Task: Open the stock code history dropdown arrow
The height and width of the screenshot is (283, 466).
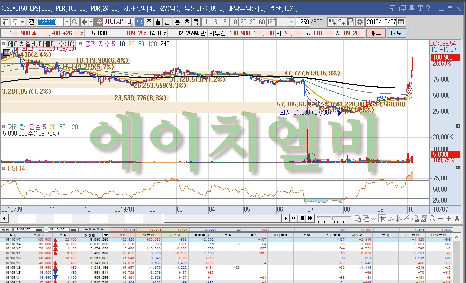Action: click(x=67, y=22)
